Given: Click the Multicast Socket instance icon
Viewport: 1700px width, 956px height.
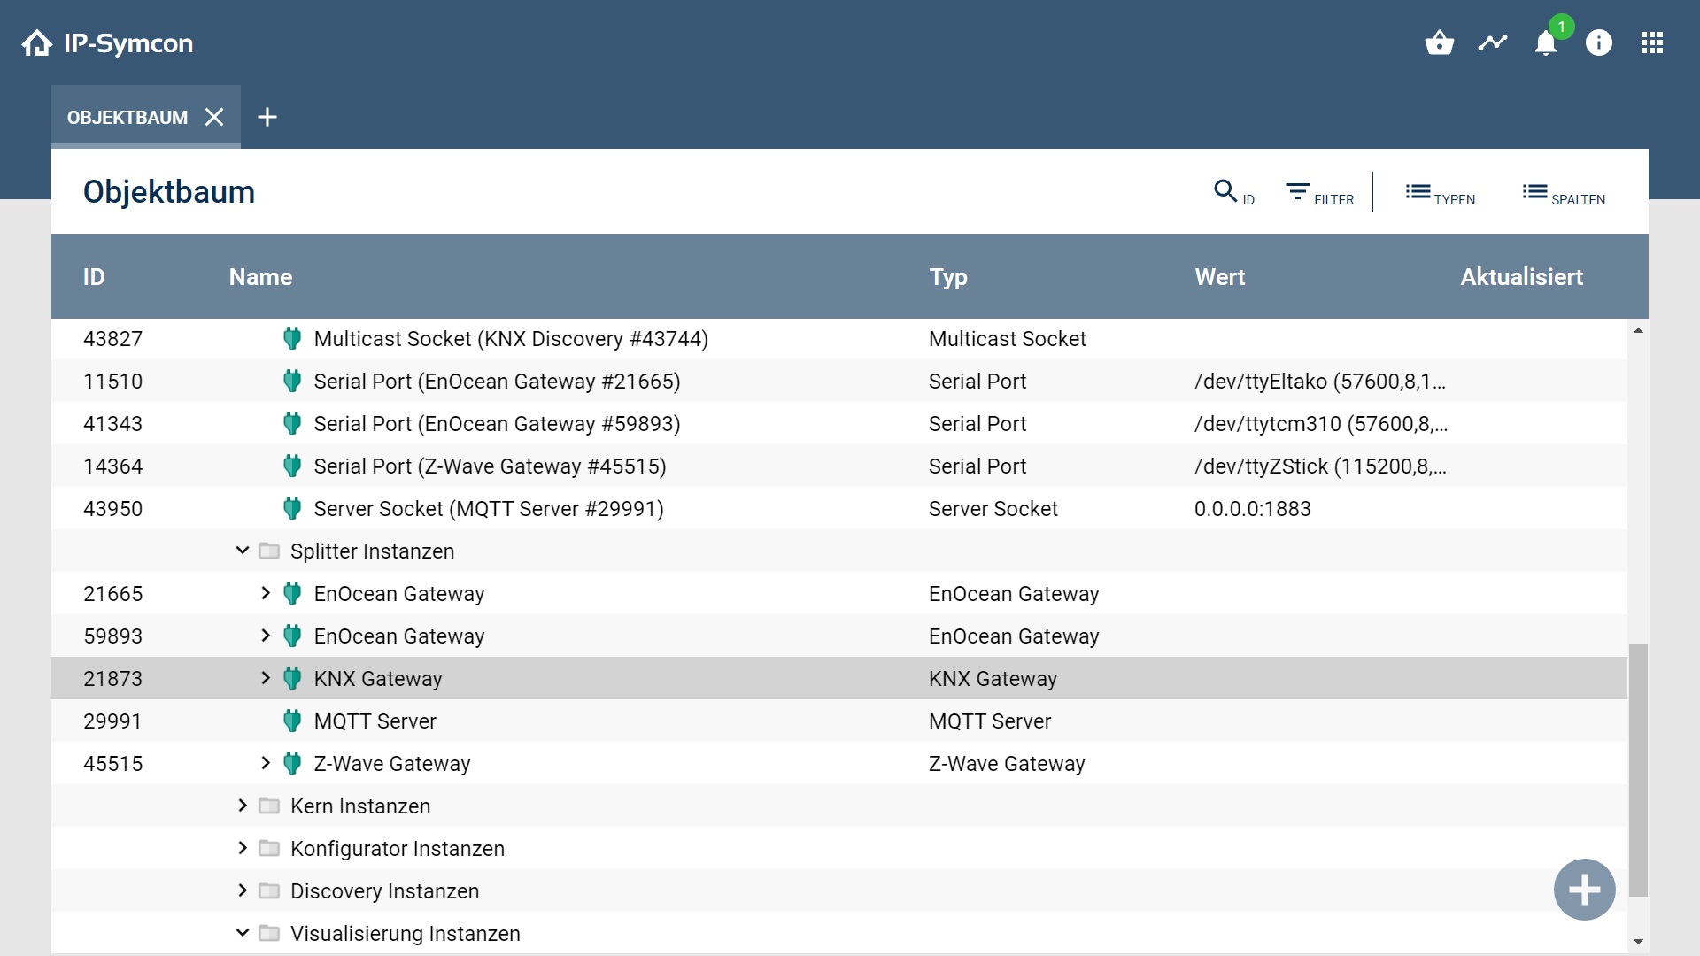Looking at the screenshot, I should [292, 338].
